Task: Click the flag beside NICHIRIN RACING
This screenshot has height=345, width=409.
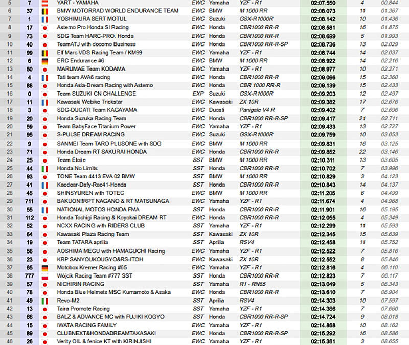Action: coord(45,285)
